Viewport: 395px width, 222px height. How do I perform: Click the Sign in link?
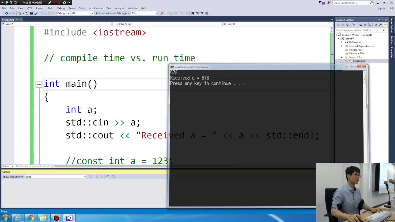pyautogui.click(x=381, y=9)
